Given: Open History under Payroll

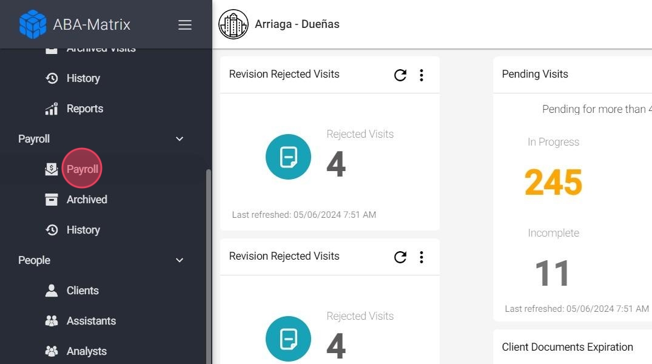Looking at the screenshot, I should (83, 230).
